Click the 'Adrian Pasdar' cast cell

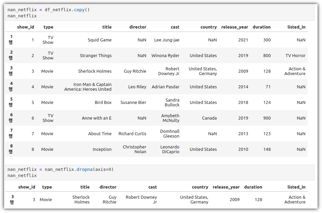165,87
